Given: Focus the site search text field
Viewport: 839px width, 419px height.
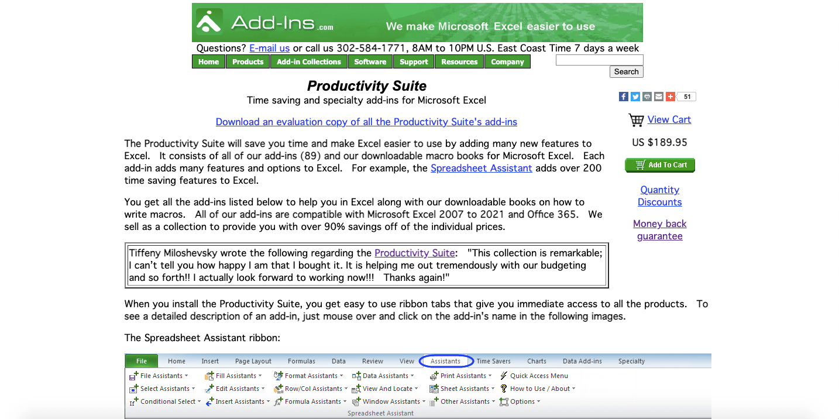Looking at the screenshot, I should pos(599,60).
